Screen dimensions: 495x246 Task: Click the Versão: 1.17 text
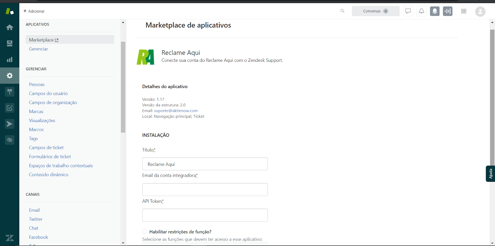click(153, 99)
